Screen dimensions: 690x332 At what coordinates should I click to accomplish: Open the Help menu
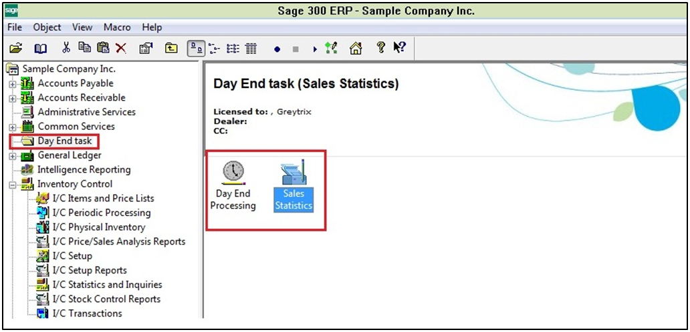152,27
